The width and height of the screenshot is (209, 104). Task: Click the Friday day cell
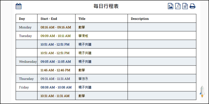tap(27, 87)
